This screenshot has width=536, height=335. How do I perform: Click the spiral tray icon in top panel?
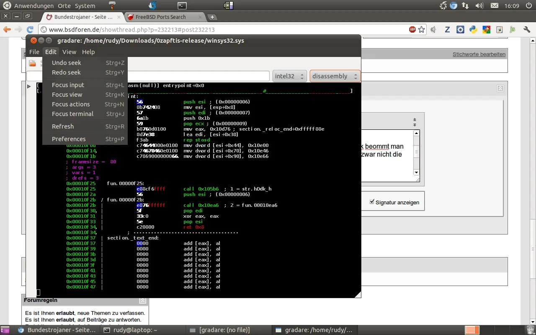coord(443,5)
